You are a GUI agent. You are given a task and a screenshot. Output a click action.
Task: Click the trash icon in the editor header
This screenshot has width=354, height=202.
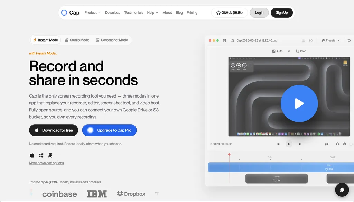point(224,40)
